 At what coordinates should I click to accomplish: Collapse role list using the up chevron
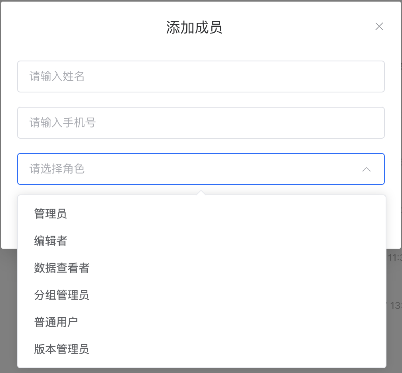pyautogui.click(x=367, y=169)
